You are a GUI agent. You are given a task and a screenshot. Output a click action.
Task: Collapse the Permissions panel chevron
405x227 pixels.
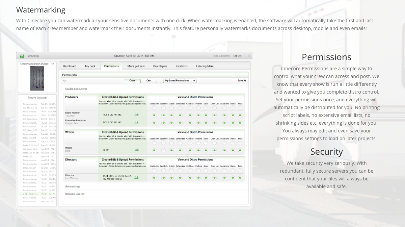point(64,81)
